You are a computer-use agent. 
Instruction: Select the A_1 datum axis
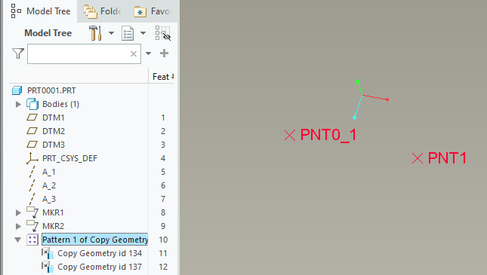pyautogui.click(x=49, y=172)
